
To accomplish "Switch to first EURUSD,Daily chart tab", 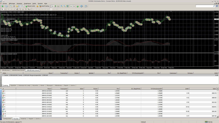I will tap(5, 70).
